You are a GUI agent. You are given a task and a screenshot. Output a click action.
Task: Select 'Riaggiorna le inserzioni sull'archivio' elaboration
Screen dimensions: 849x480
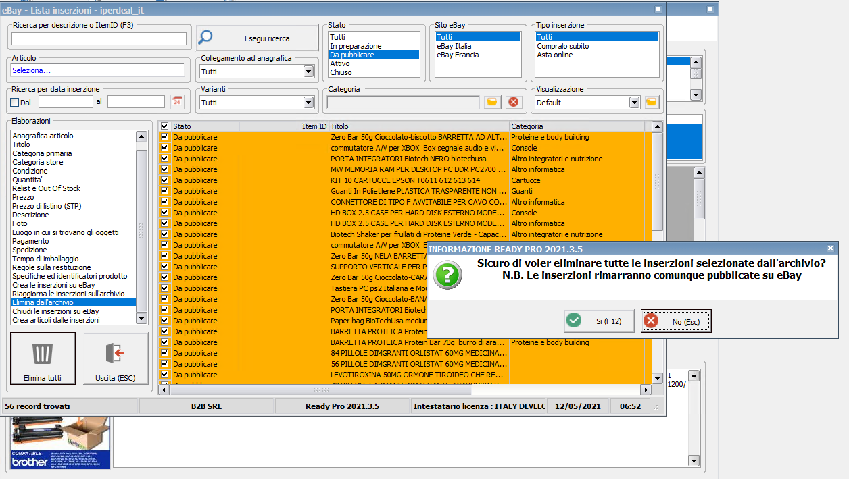[73, 294]
